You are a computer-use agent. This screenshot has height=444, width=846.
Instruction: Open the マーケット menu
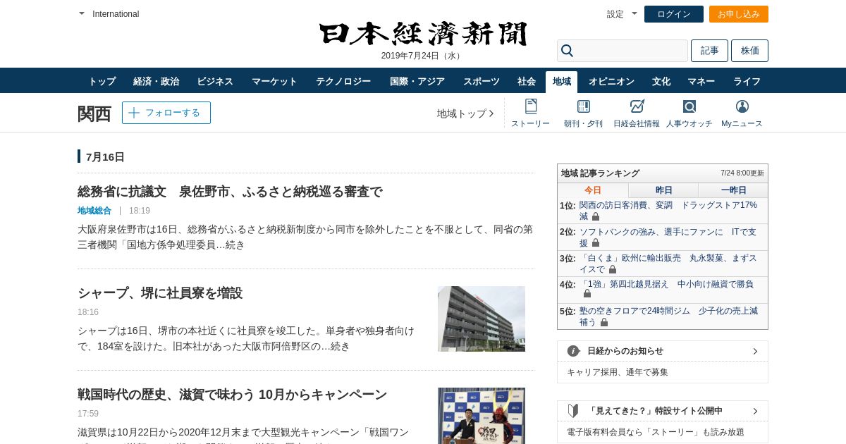coord(274,81)
